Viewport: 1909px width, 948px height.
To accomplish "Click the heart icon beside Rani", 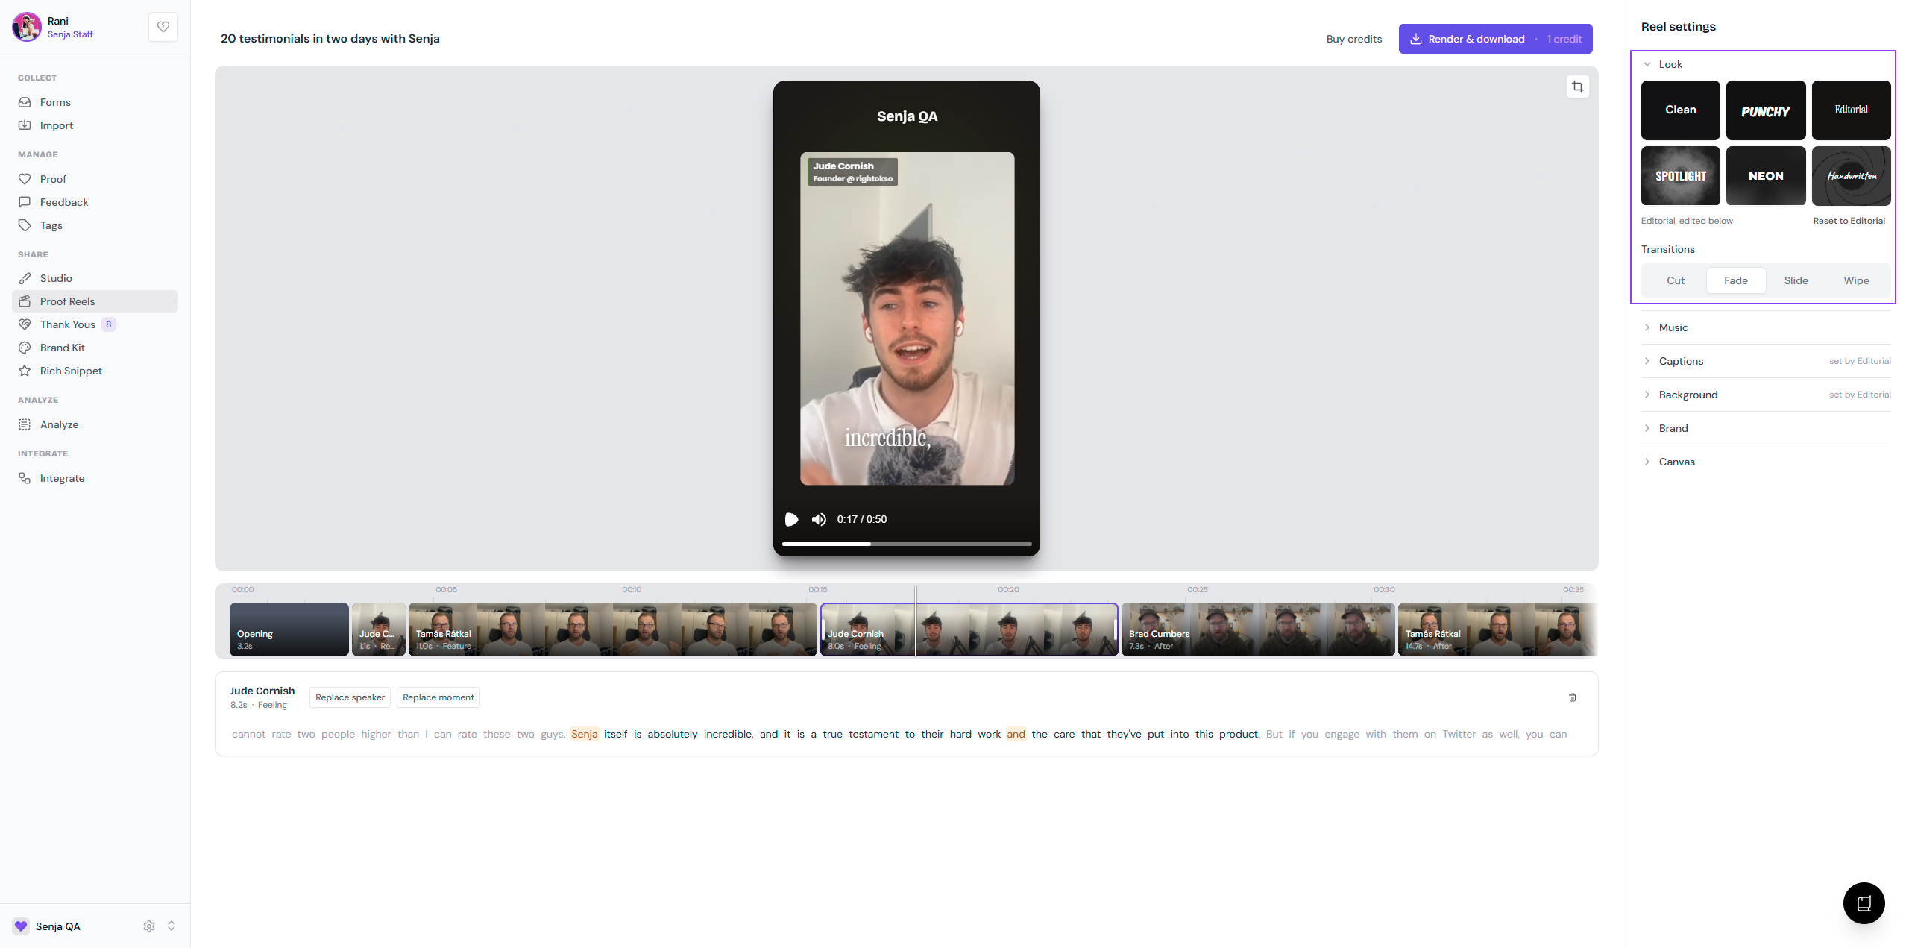I will pyautogui.click(x=163, y=27).
